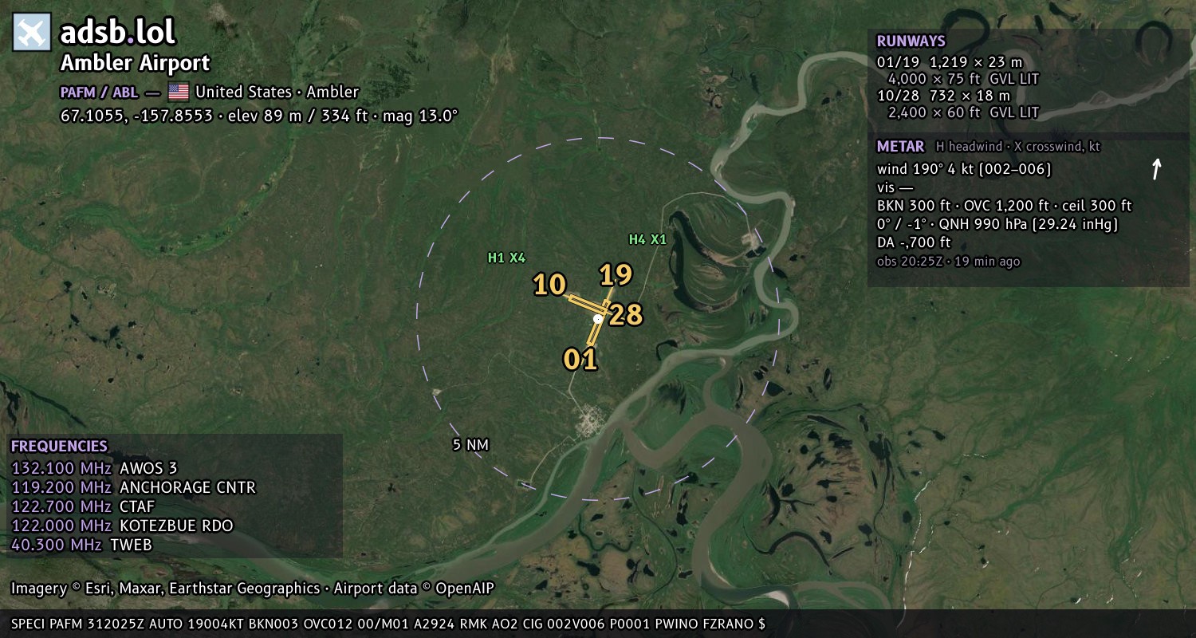The height and width of the screenshot is (638, 1196).
Task: Select the runway 19 end label
Action: pyautogui.click(x=616, y=275)
